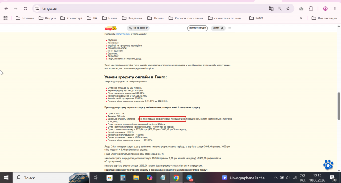Image resolution: width=341 pixels, height=183 pixels.
Task: Open the Windows Start menu
Action: click(6, 178)
